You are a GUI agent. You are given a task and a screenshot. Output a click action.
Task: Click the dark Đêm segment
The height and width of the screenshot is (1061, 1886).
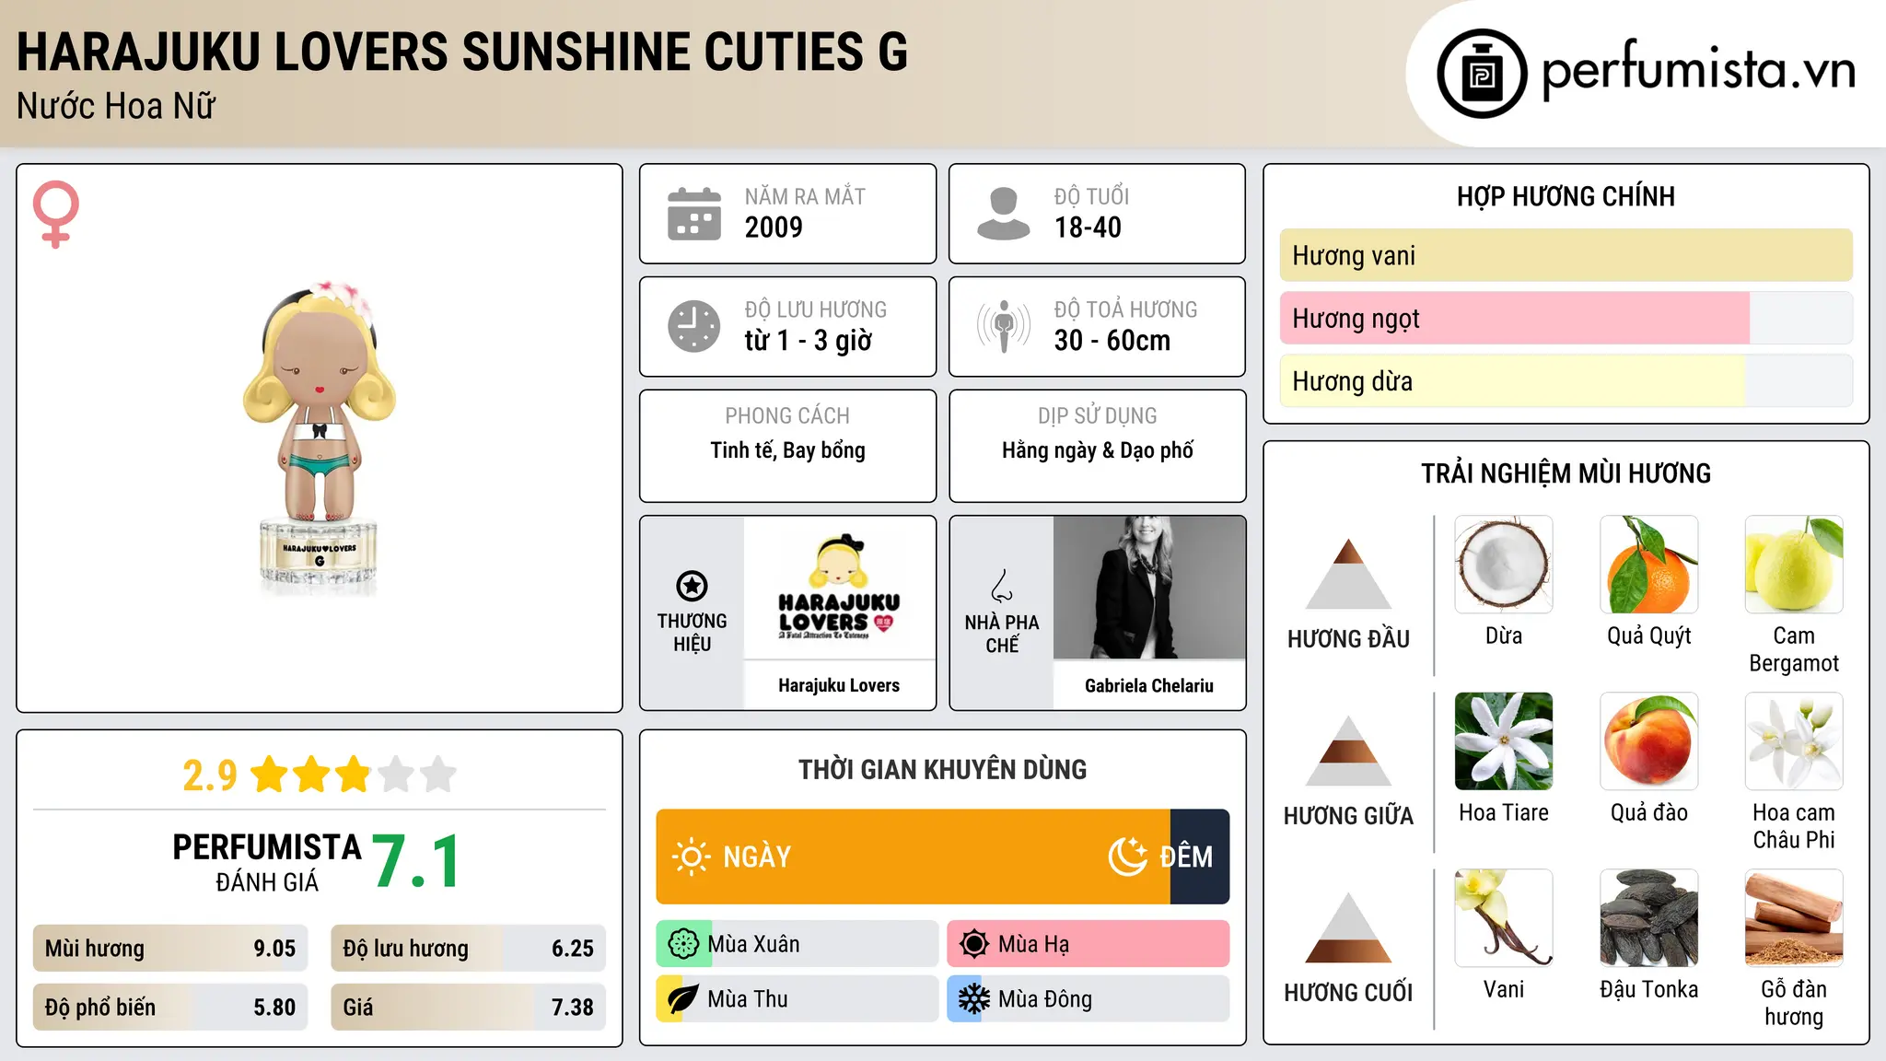click(x=1200, y=857)
